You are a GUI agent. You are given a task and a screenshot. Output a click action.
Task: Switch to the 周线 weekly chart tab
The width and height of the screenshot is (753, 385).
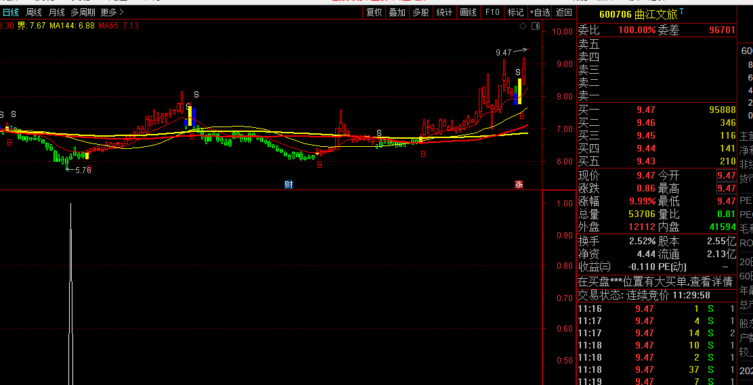33,12
